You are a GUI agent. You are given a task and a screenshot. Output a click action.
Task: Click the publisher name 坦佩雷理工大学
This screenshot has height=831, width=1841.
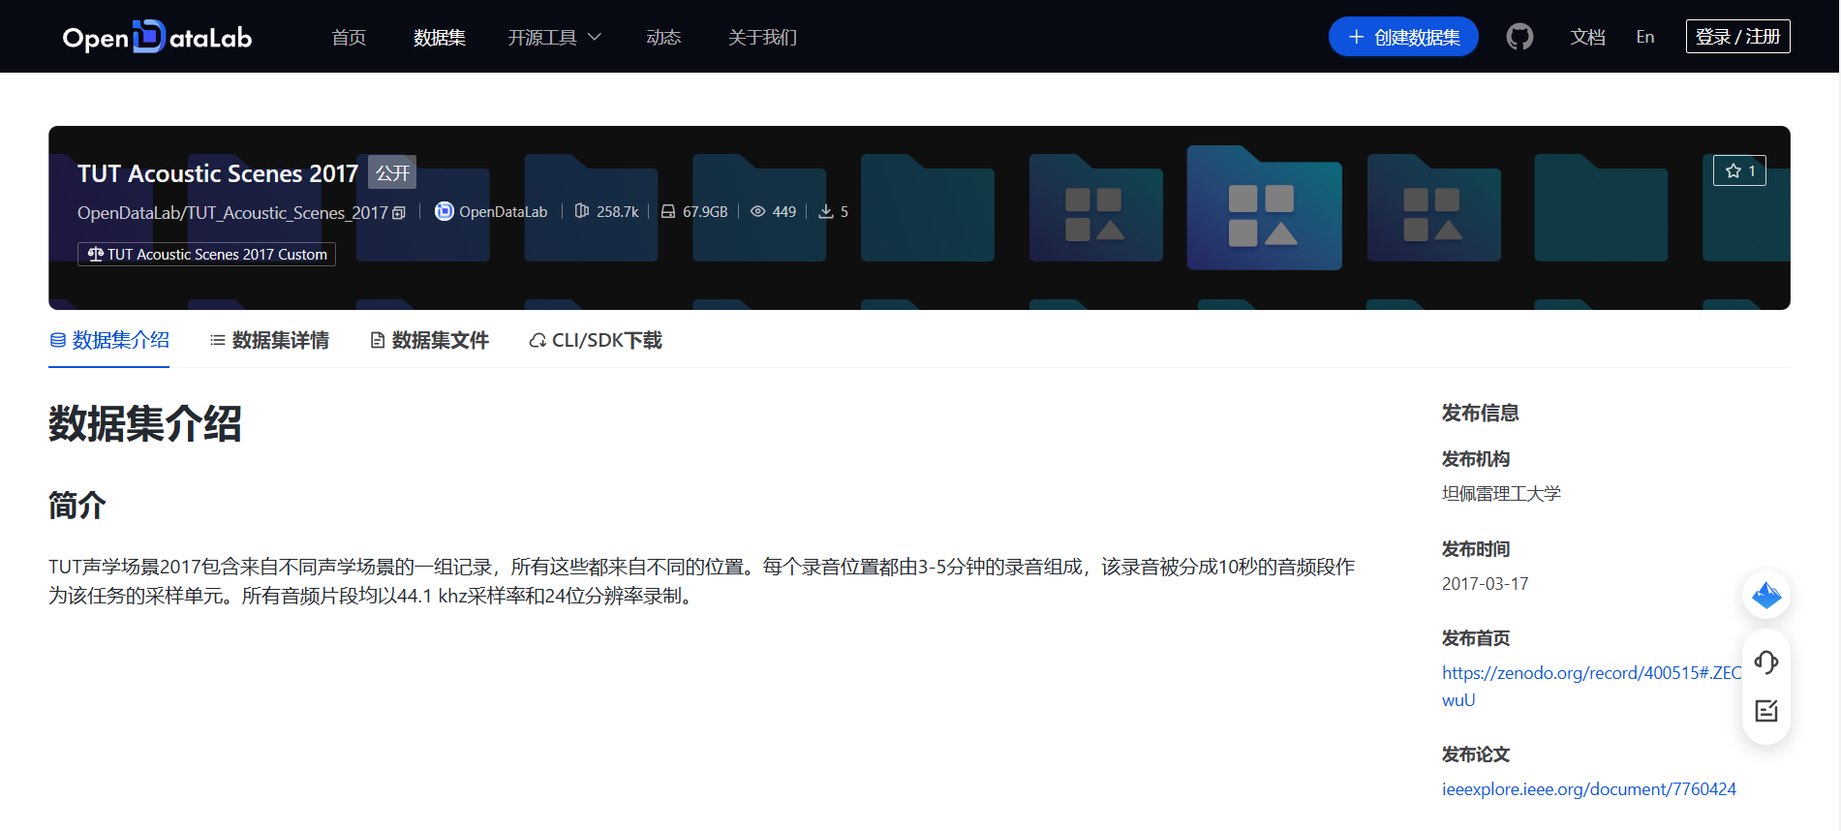point(1501,494)
